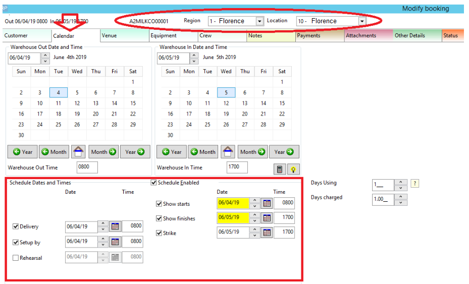Screen dimensions: 469x284
Task: Click the Warehouse Out Time field
Action: click(x=87, y=167)
